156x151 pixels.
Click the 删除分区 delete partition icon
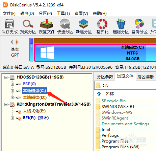(x=121, y=24)
